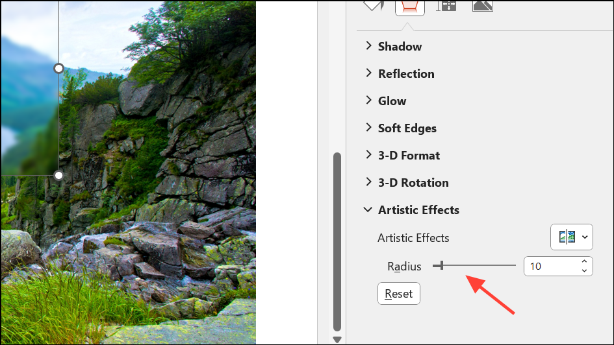Expand the Reflection section
Screen dimensions: 614x345
click(400, 73)
